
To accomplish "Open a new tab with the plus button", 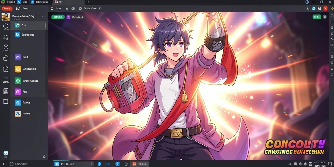I will (88, 2).
